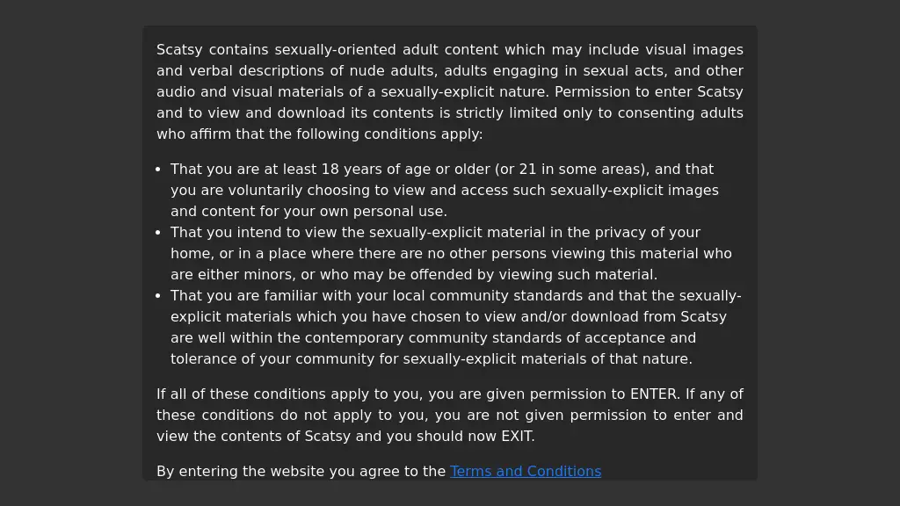Open the Terms and Conditions link
Viewport: 900px width, 506px height.
[526, 472]
